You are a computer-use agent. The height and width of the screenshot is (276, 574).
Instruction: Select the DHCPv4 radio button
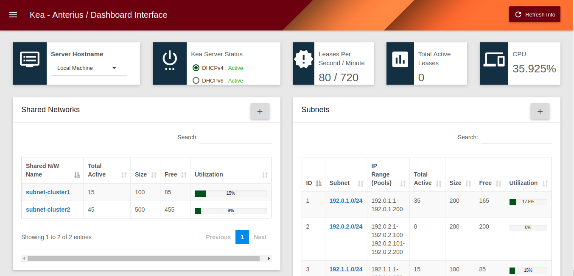(x=196, y=68)
